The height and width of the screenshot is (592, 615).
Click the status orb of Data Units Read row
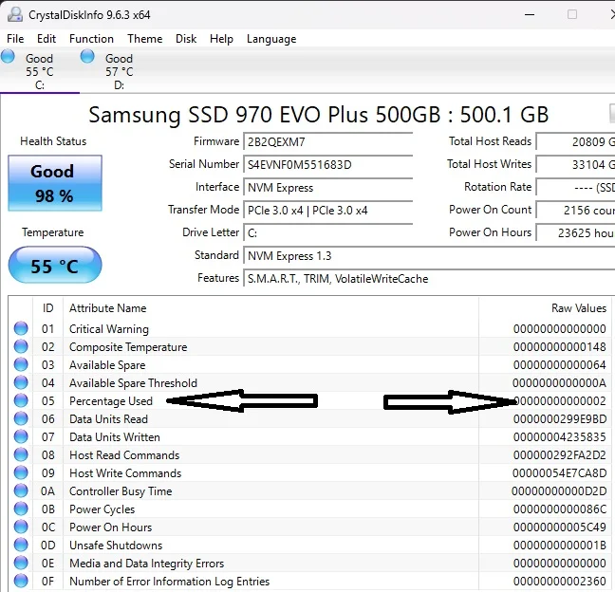(21, 418)
